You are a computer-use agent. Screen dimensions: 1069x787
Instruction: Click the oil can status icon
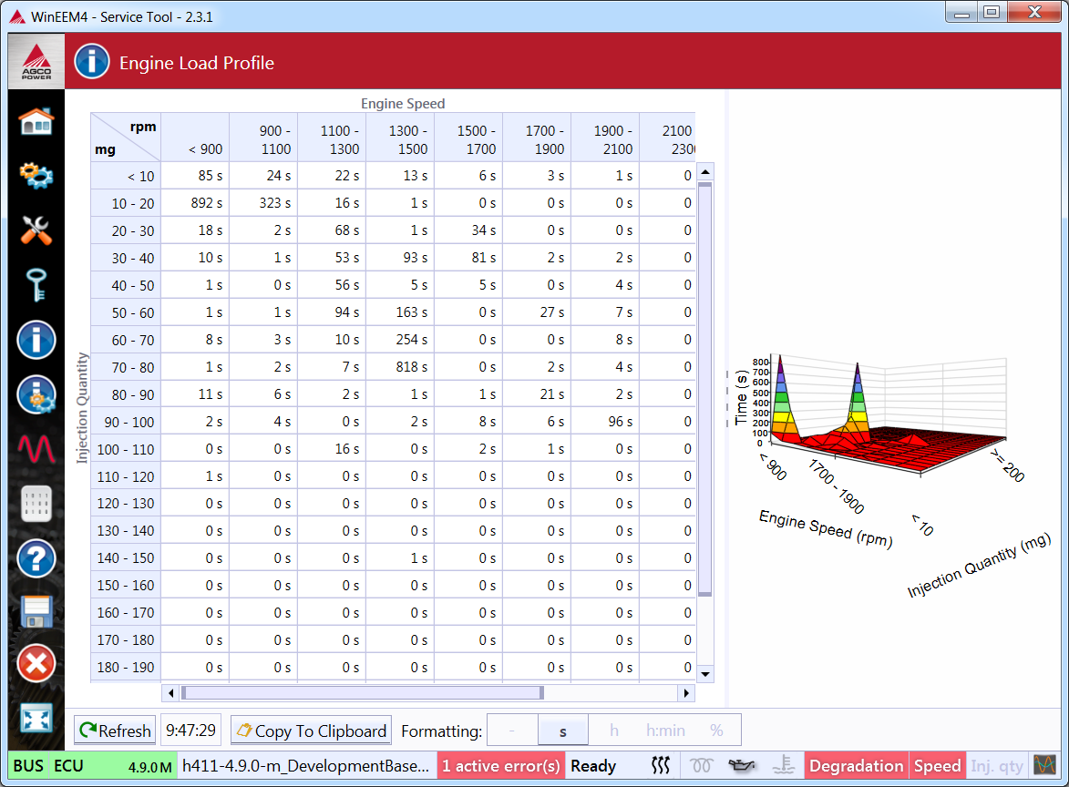pos(741,766)
